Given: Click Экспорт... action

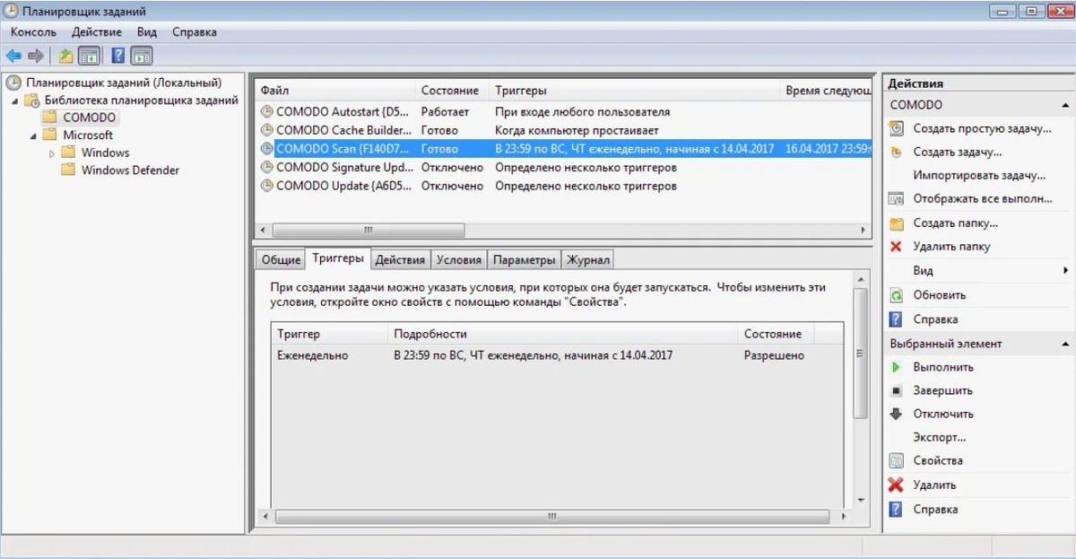Looking at the screenshot, I should pos(939,438).
